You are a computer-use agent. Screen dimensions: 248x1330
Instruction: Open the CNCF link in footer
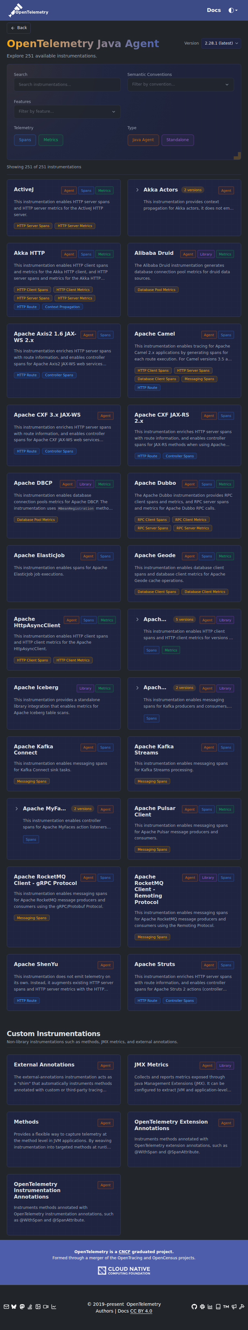pyautogui.click(x=125, y=1252)
